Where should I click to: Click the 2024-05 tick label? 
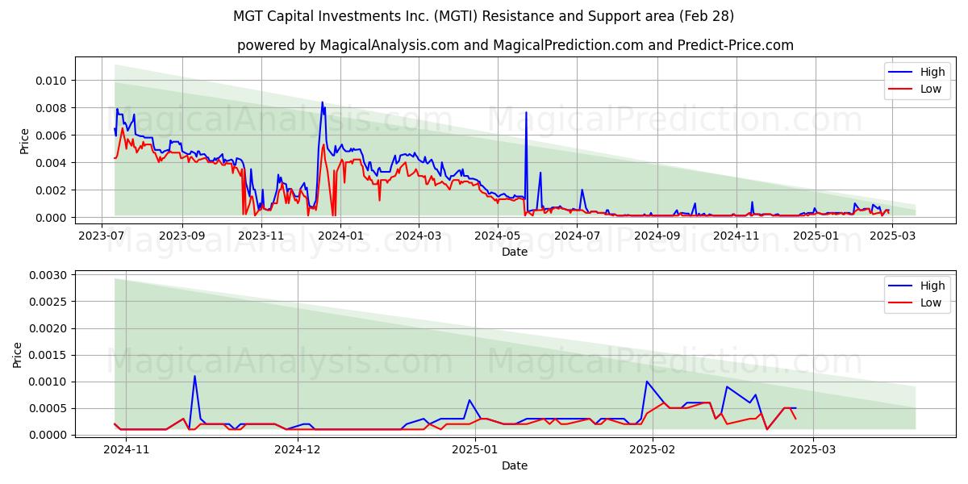point(498,236)
